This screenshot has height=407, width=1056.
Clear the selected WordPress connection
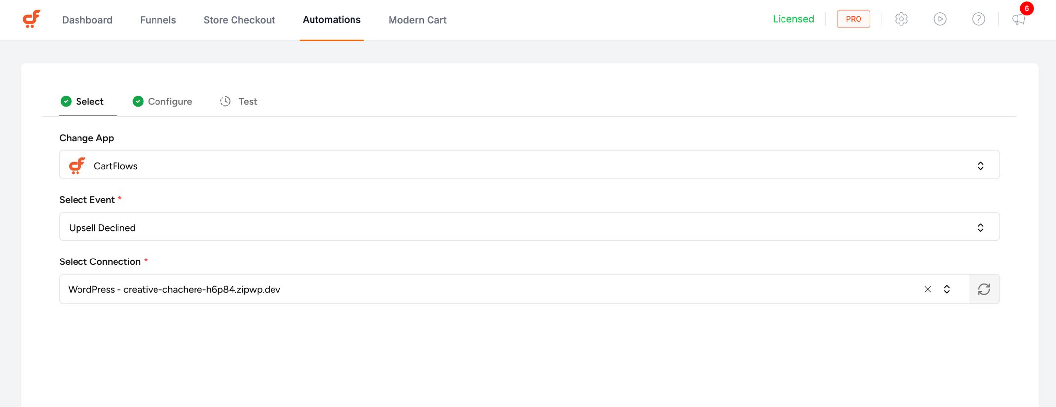pos(928,289)
